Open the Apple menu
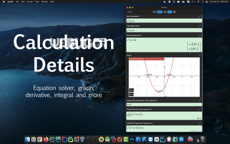Viewport: 230px width, 144px height. click(4, 2)
